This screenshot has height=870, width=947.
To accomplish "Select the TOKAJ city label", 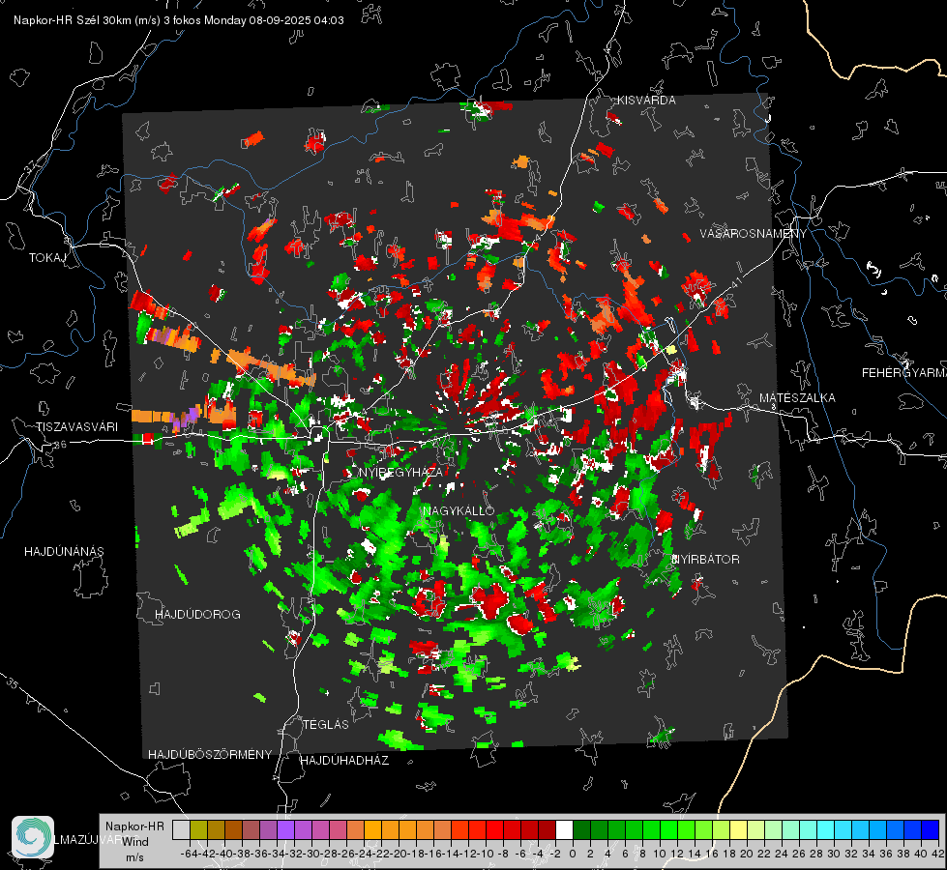I will 47,258.
